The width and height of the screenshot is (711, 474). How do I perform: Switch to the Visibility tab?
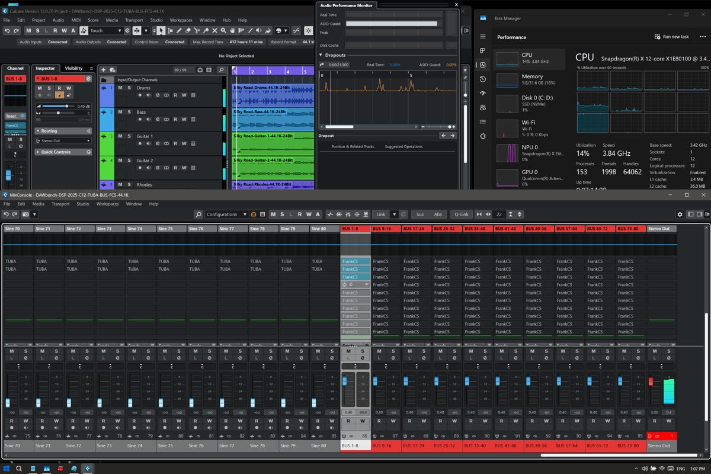point(73,68)
